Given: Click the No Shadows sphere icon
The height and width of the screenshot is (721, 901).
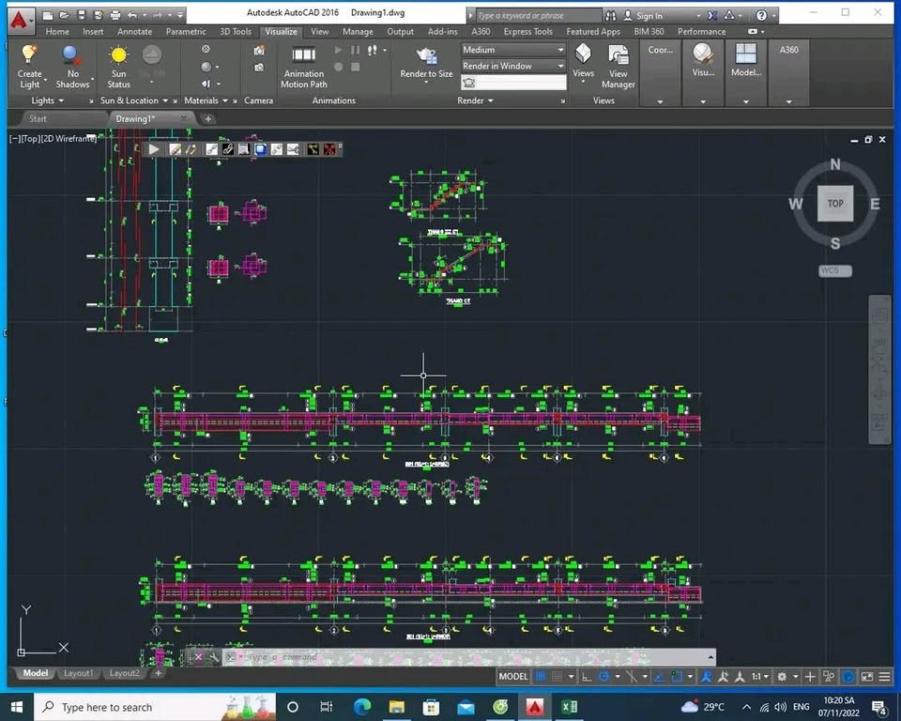Looking at the screenshot, I should pos(71,54).
